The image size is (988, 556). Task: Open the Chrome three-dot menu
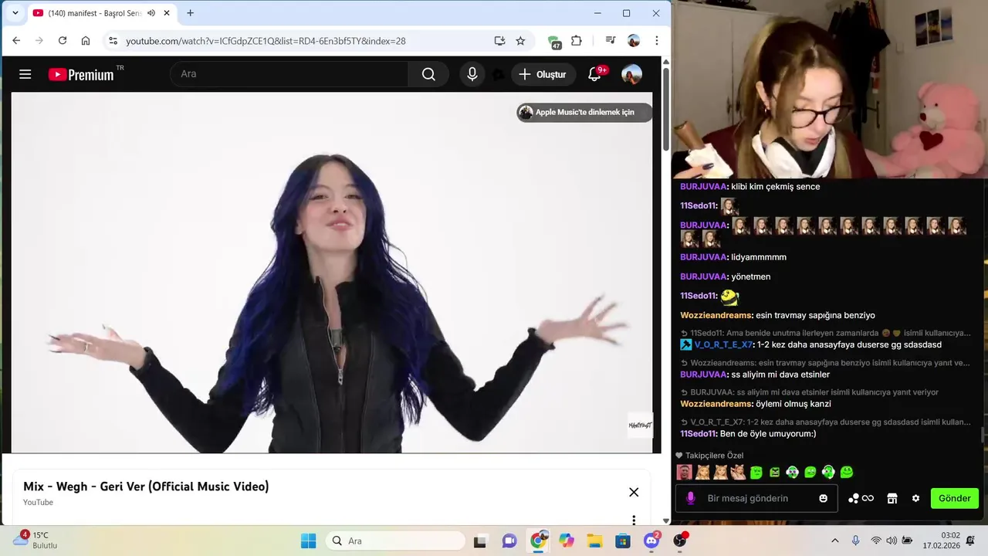click(x=657, y=41)
